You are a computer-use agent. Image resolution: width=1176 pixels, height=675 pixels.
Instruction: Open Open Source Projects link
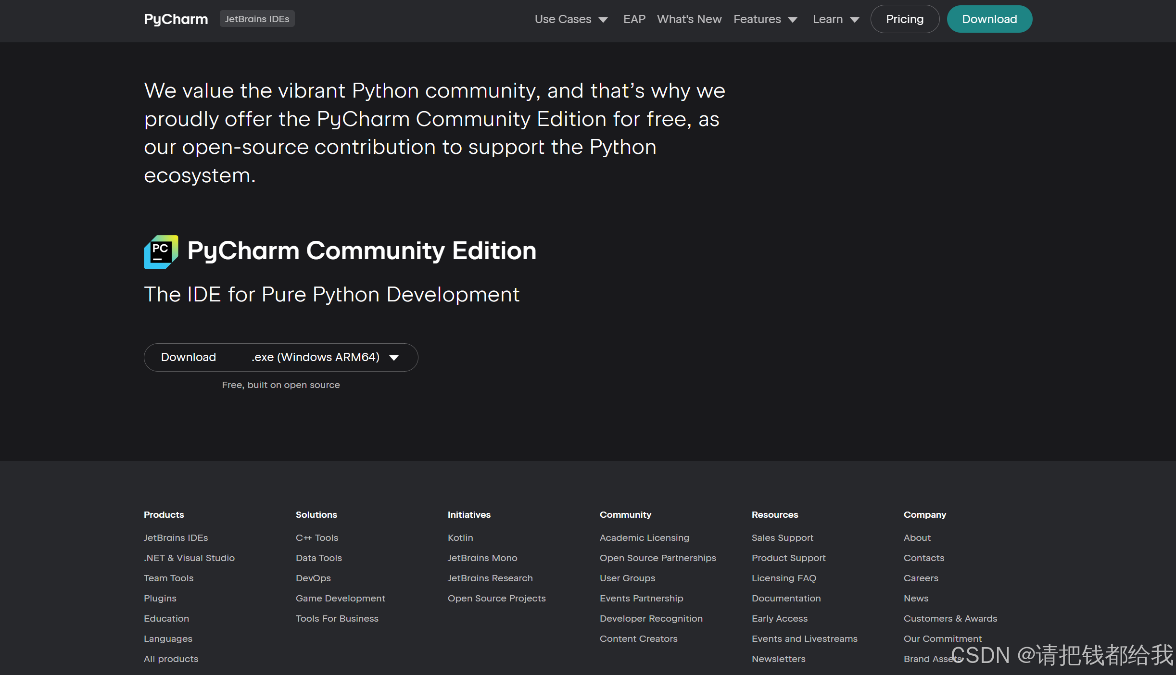pos(496,598)
